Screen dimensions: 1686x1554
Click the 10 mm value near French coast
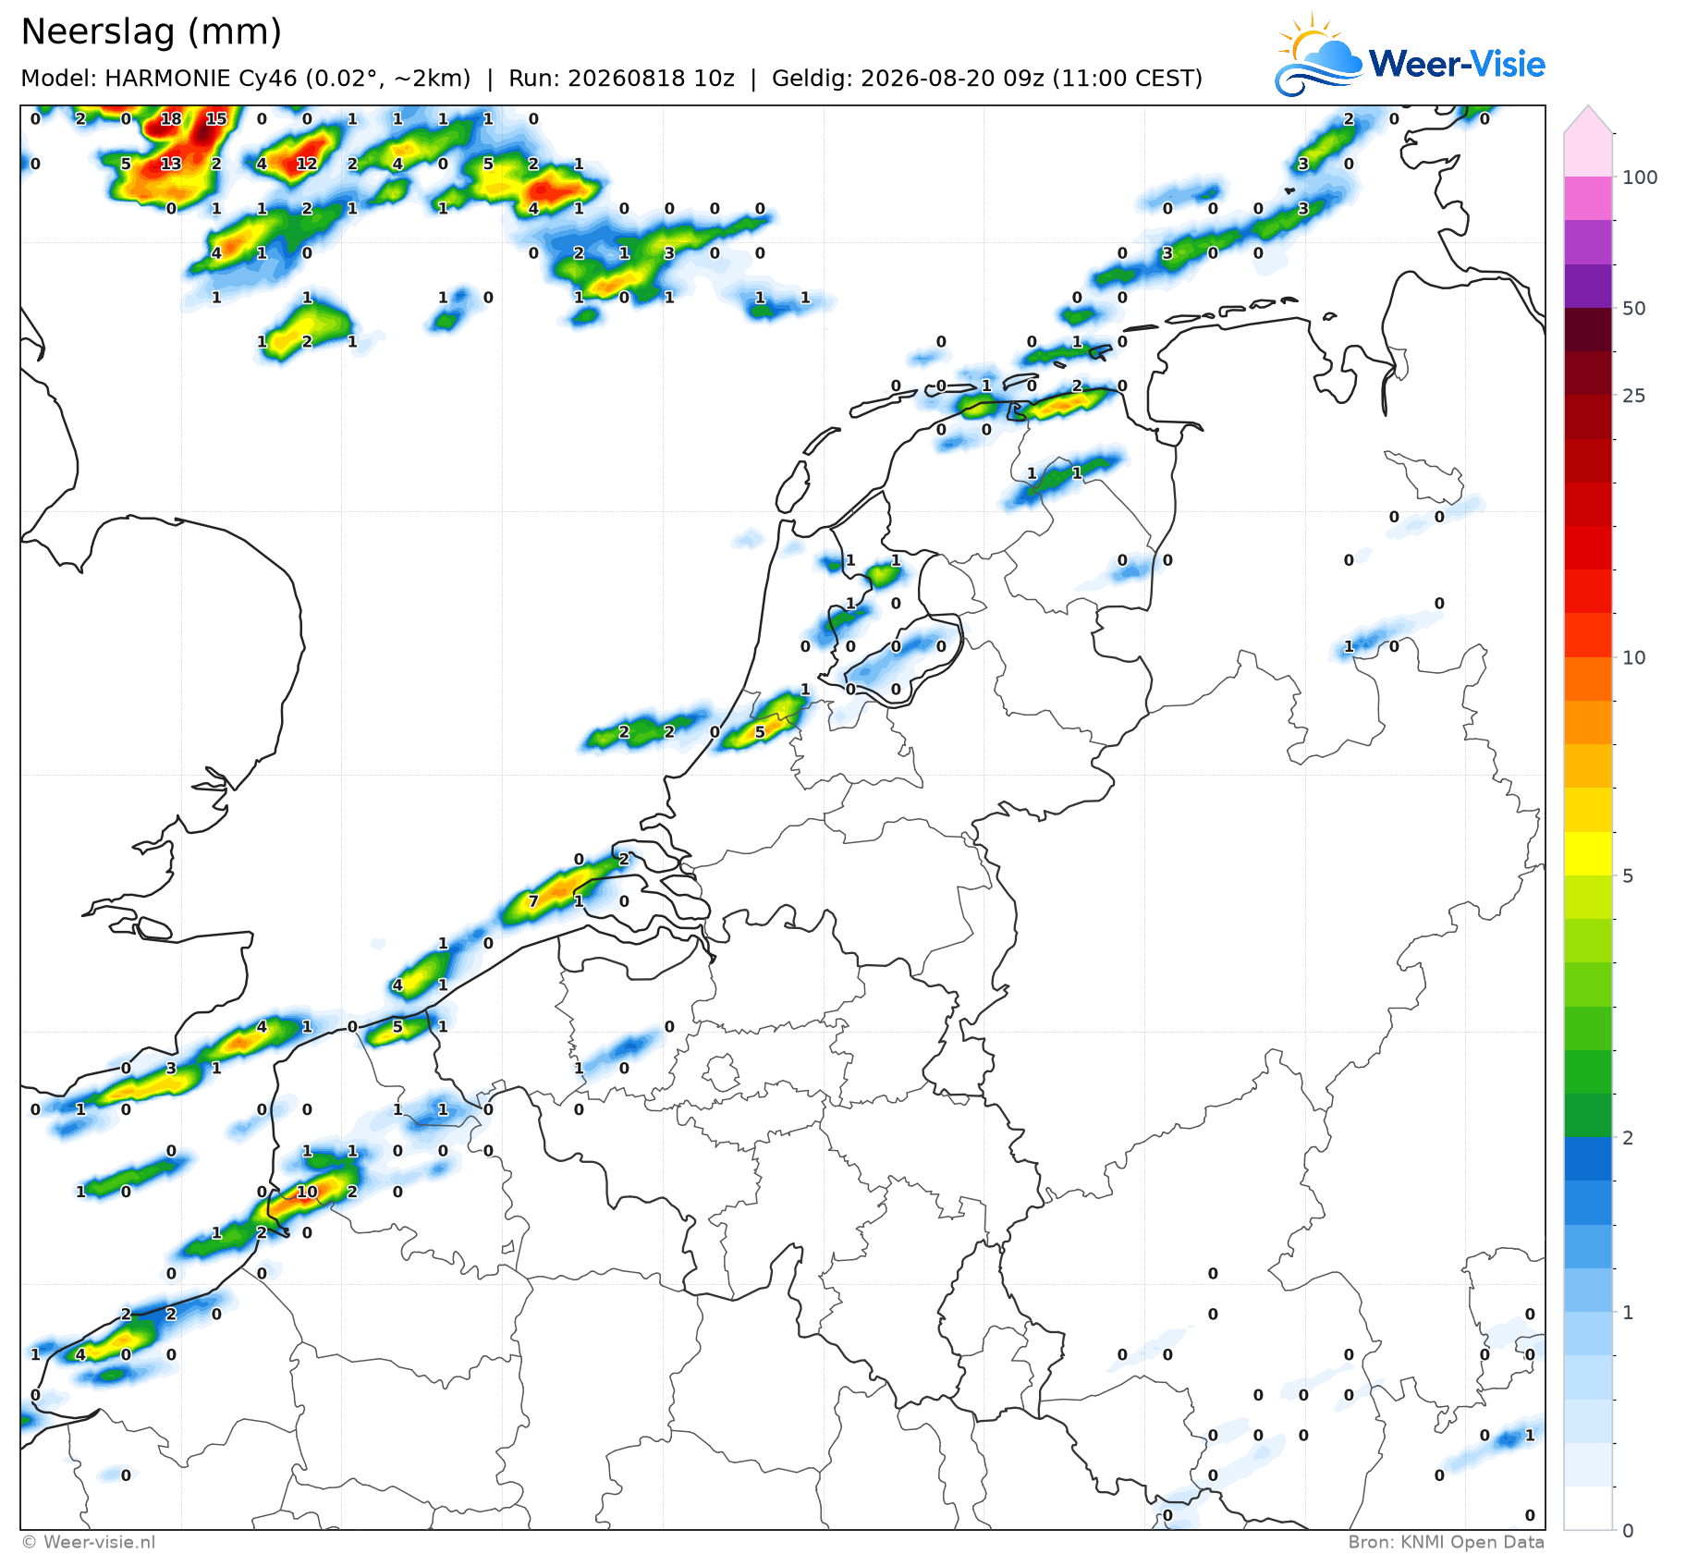(x=307, y=1192)
